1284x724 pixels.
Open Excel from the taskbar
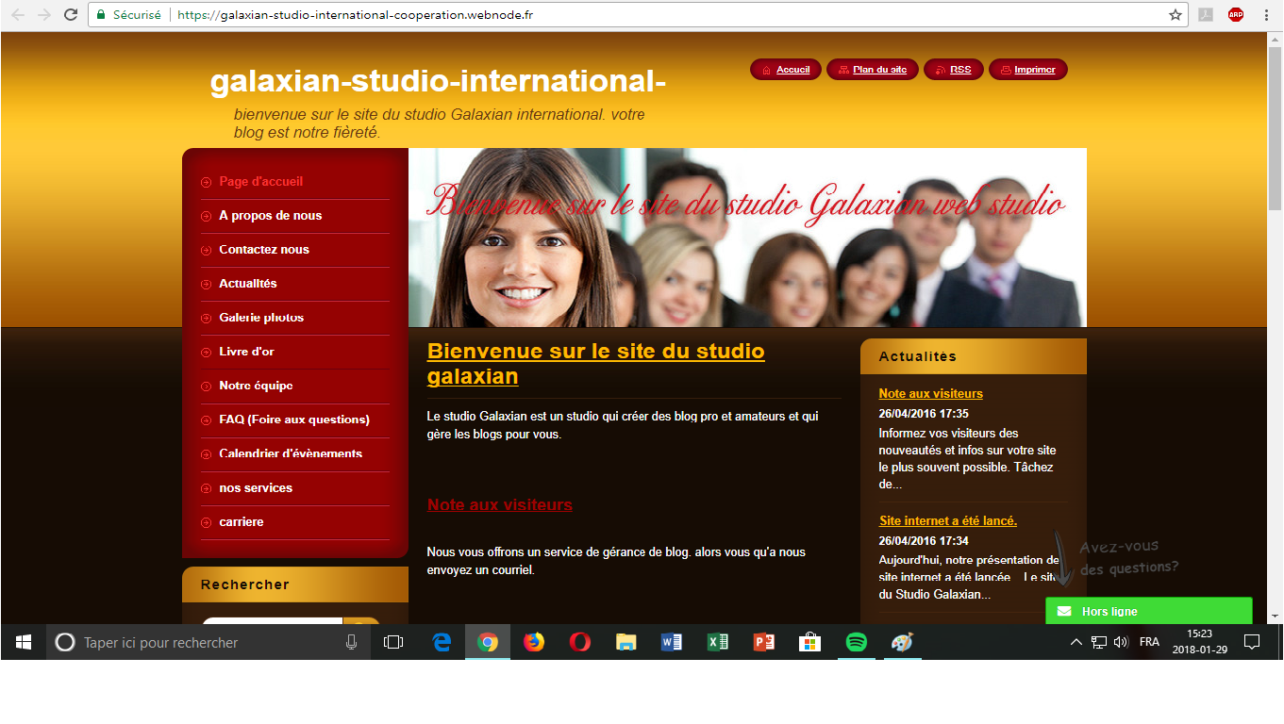click(x=718, y=642)
